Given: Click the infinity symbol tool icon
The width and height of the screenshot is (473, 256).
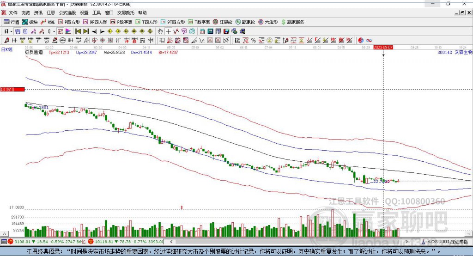Looking at the screenshot, I should point(369,41).
